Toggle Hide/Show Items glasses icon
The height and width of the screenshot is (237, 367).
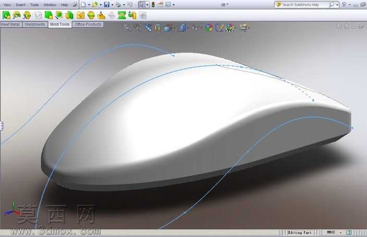[195, 28]
